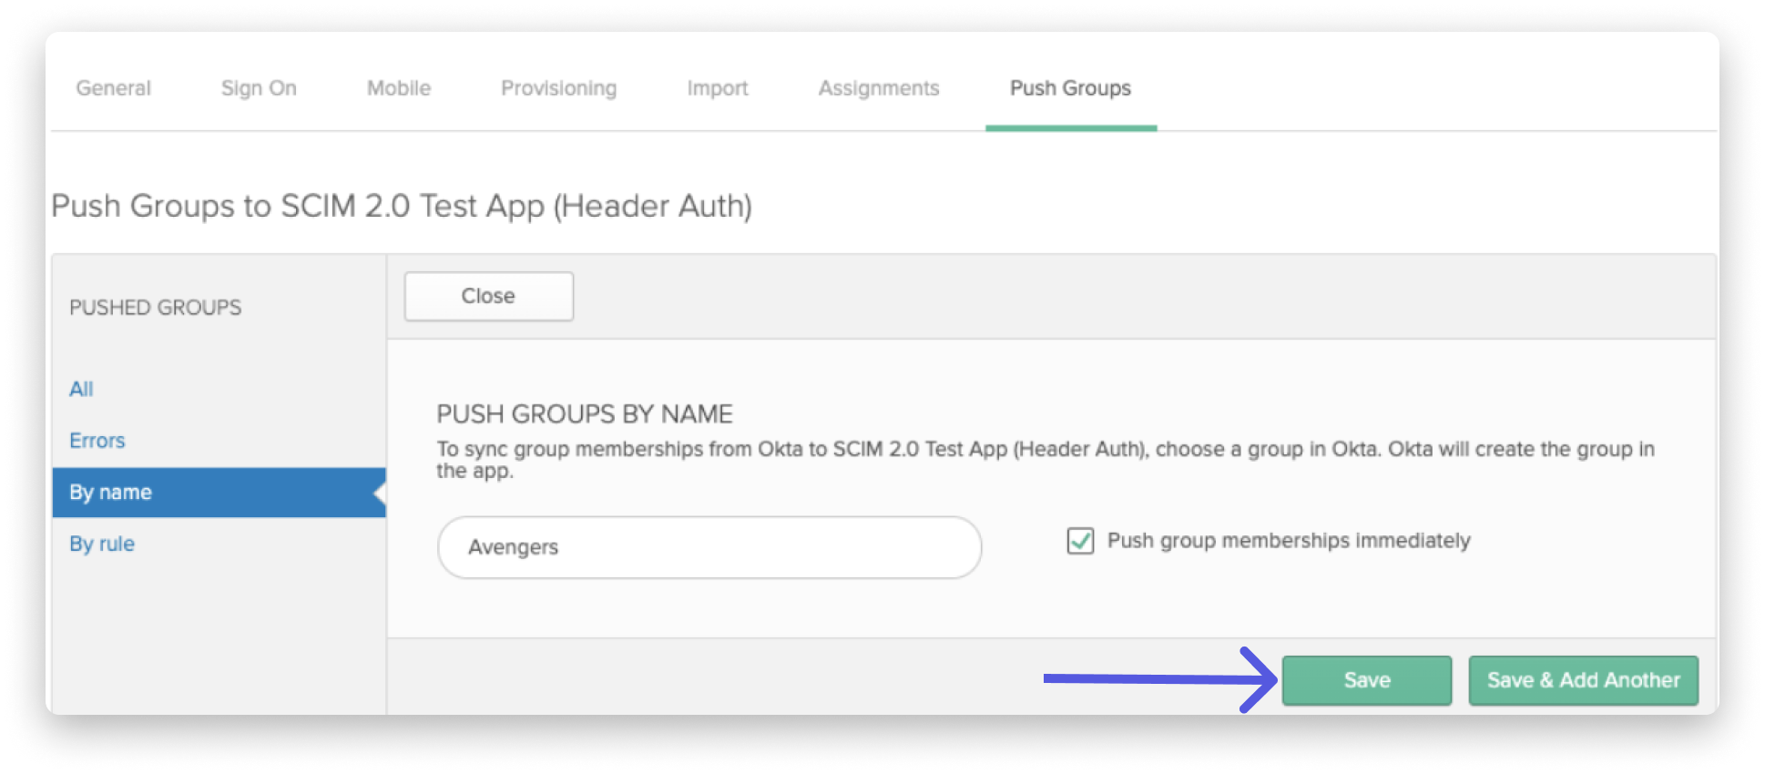Click the Avengers group name field
The image size is (1765, 774).
pyautogui.click(x=709, y=547)
